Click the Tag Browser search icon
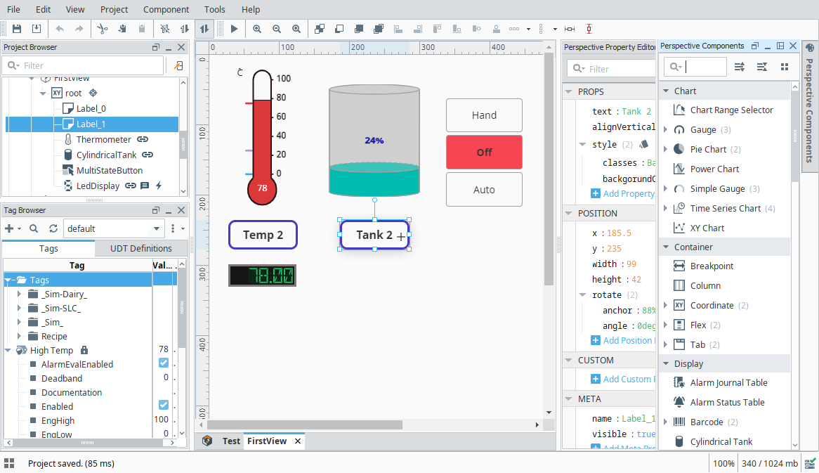The image size is (819, 473). tap(34, 228)
